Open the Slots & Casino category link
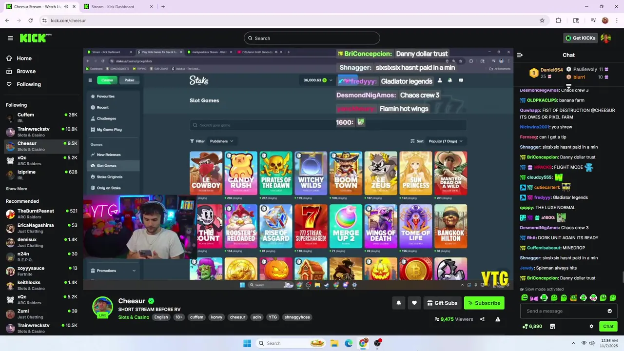This screenshot has height=351, width=624. click(134, 317)
